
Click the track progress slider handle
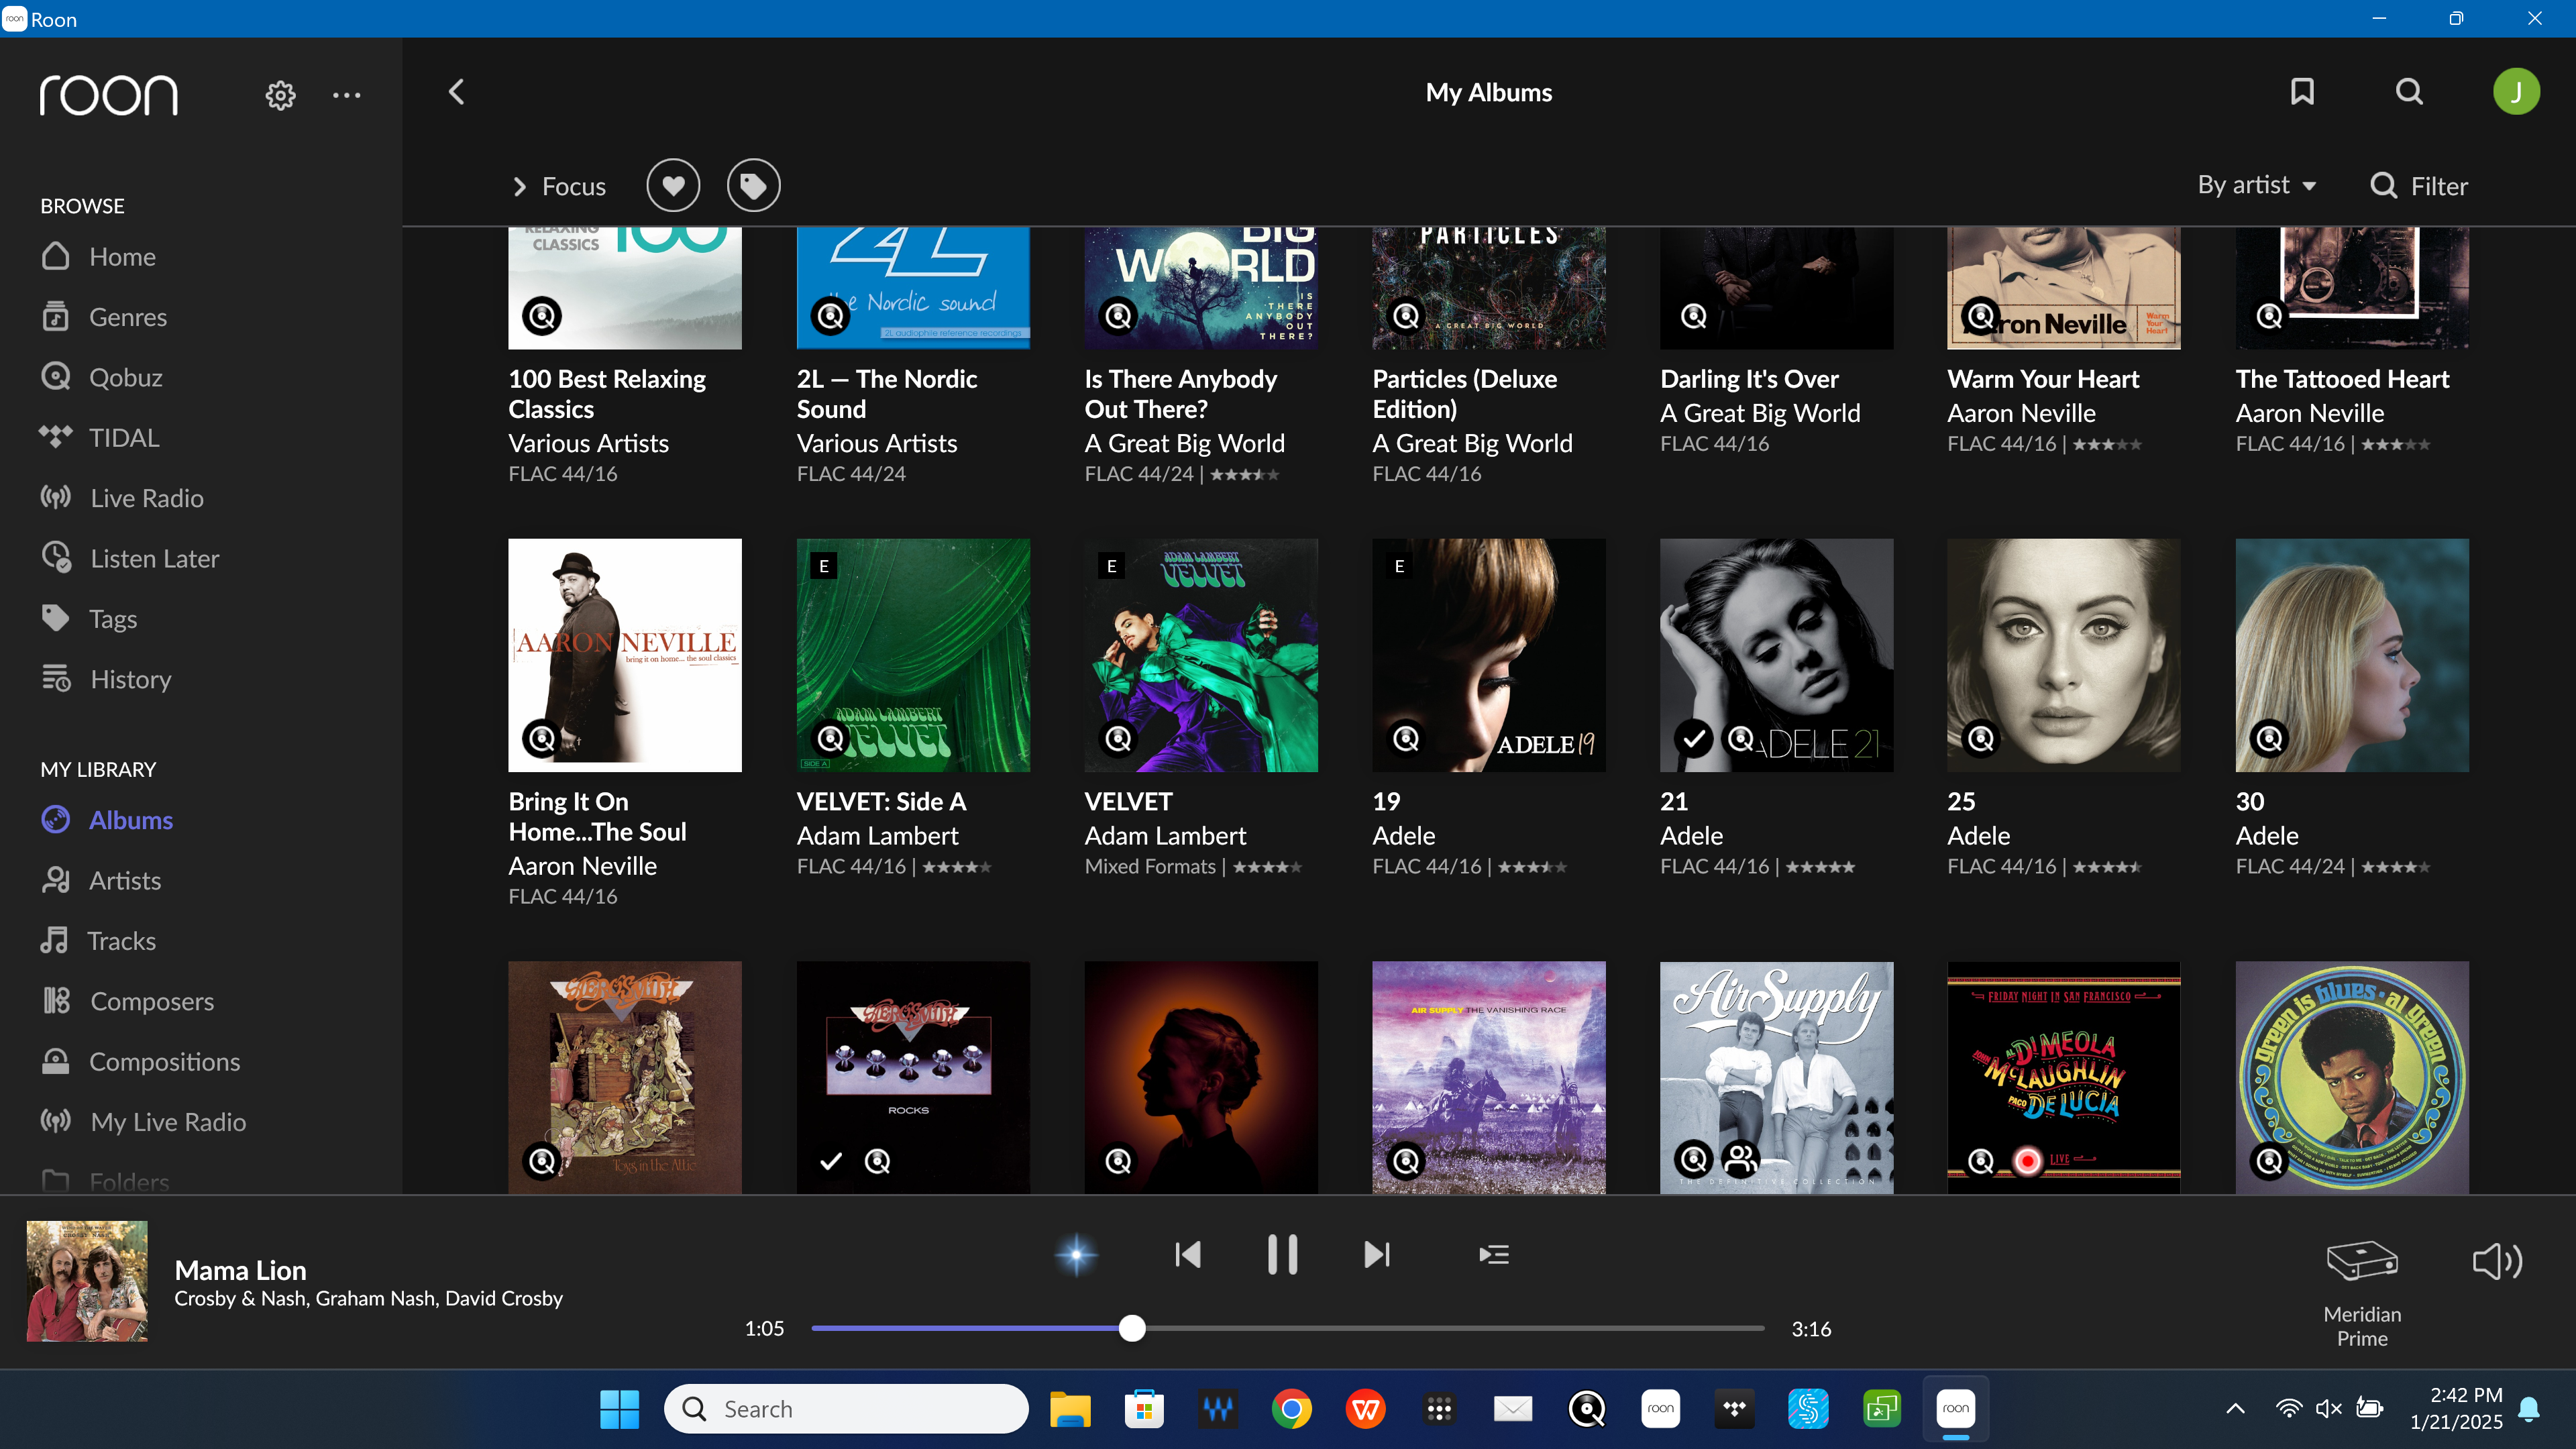coord(1132,1328)
